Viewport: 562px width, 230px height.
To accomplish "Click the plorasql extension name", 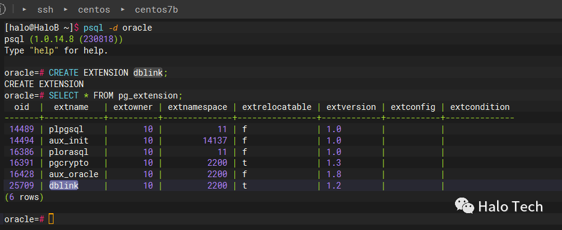I will pyautogui.click(x=69, y=151).
